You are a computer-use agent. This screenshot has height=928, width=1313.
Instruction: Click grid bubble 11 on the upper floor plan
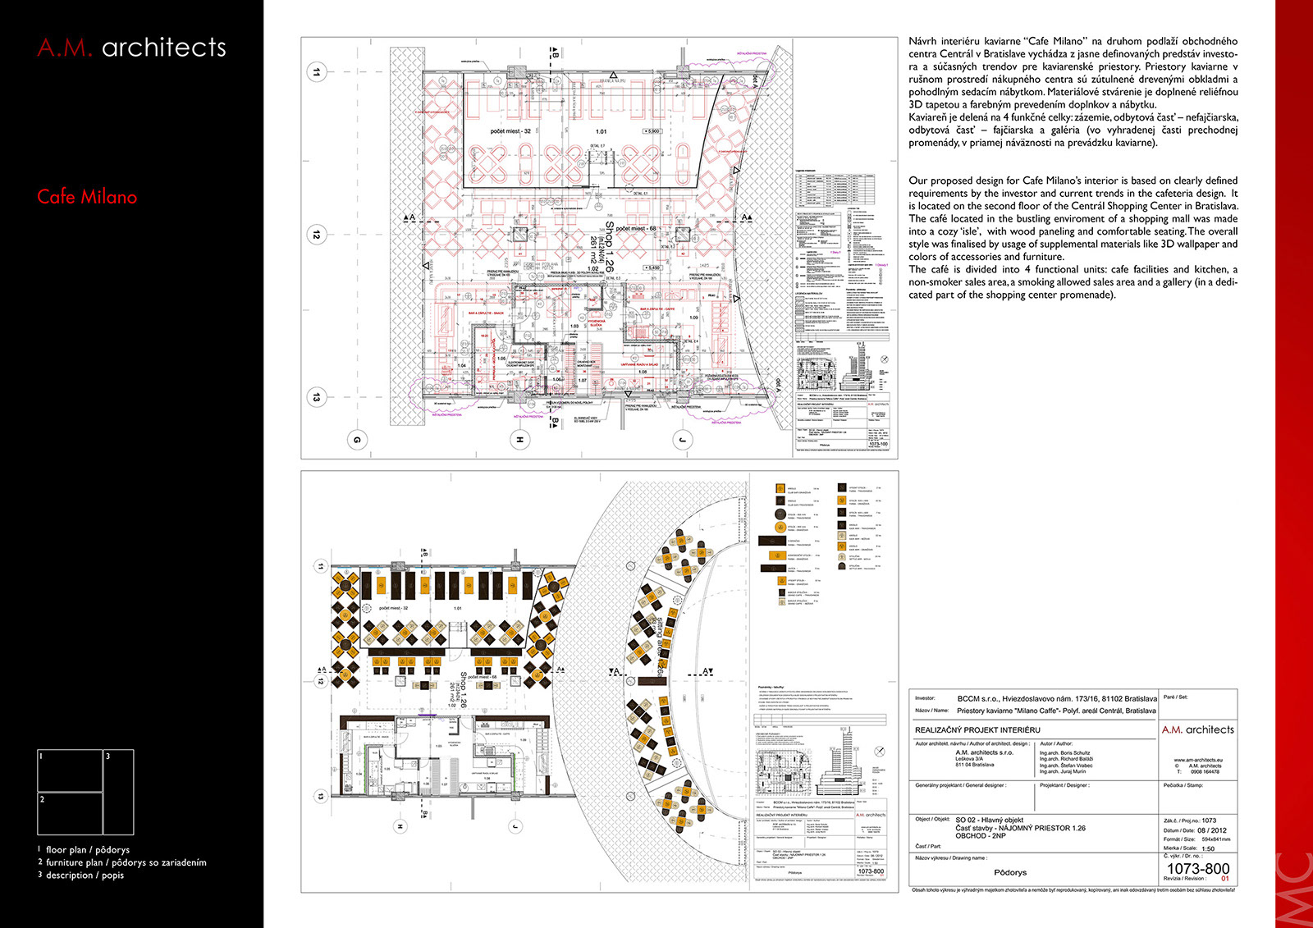(317, 72)
